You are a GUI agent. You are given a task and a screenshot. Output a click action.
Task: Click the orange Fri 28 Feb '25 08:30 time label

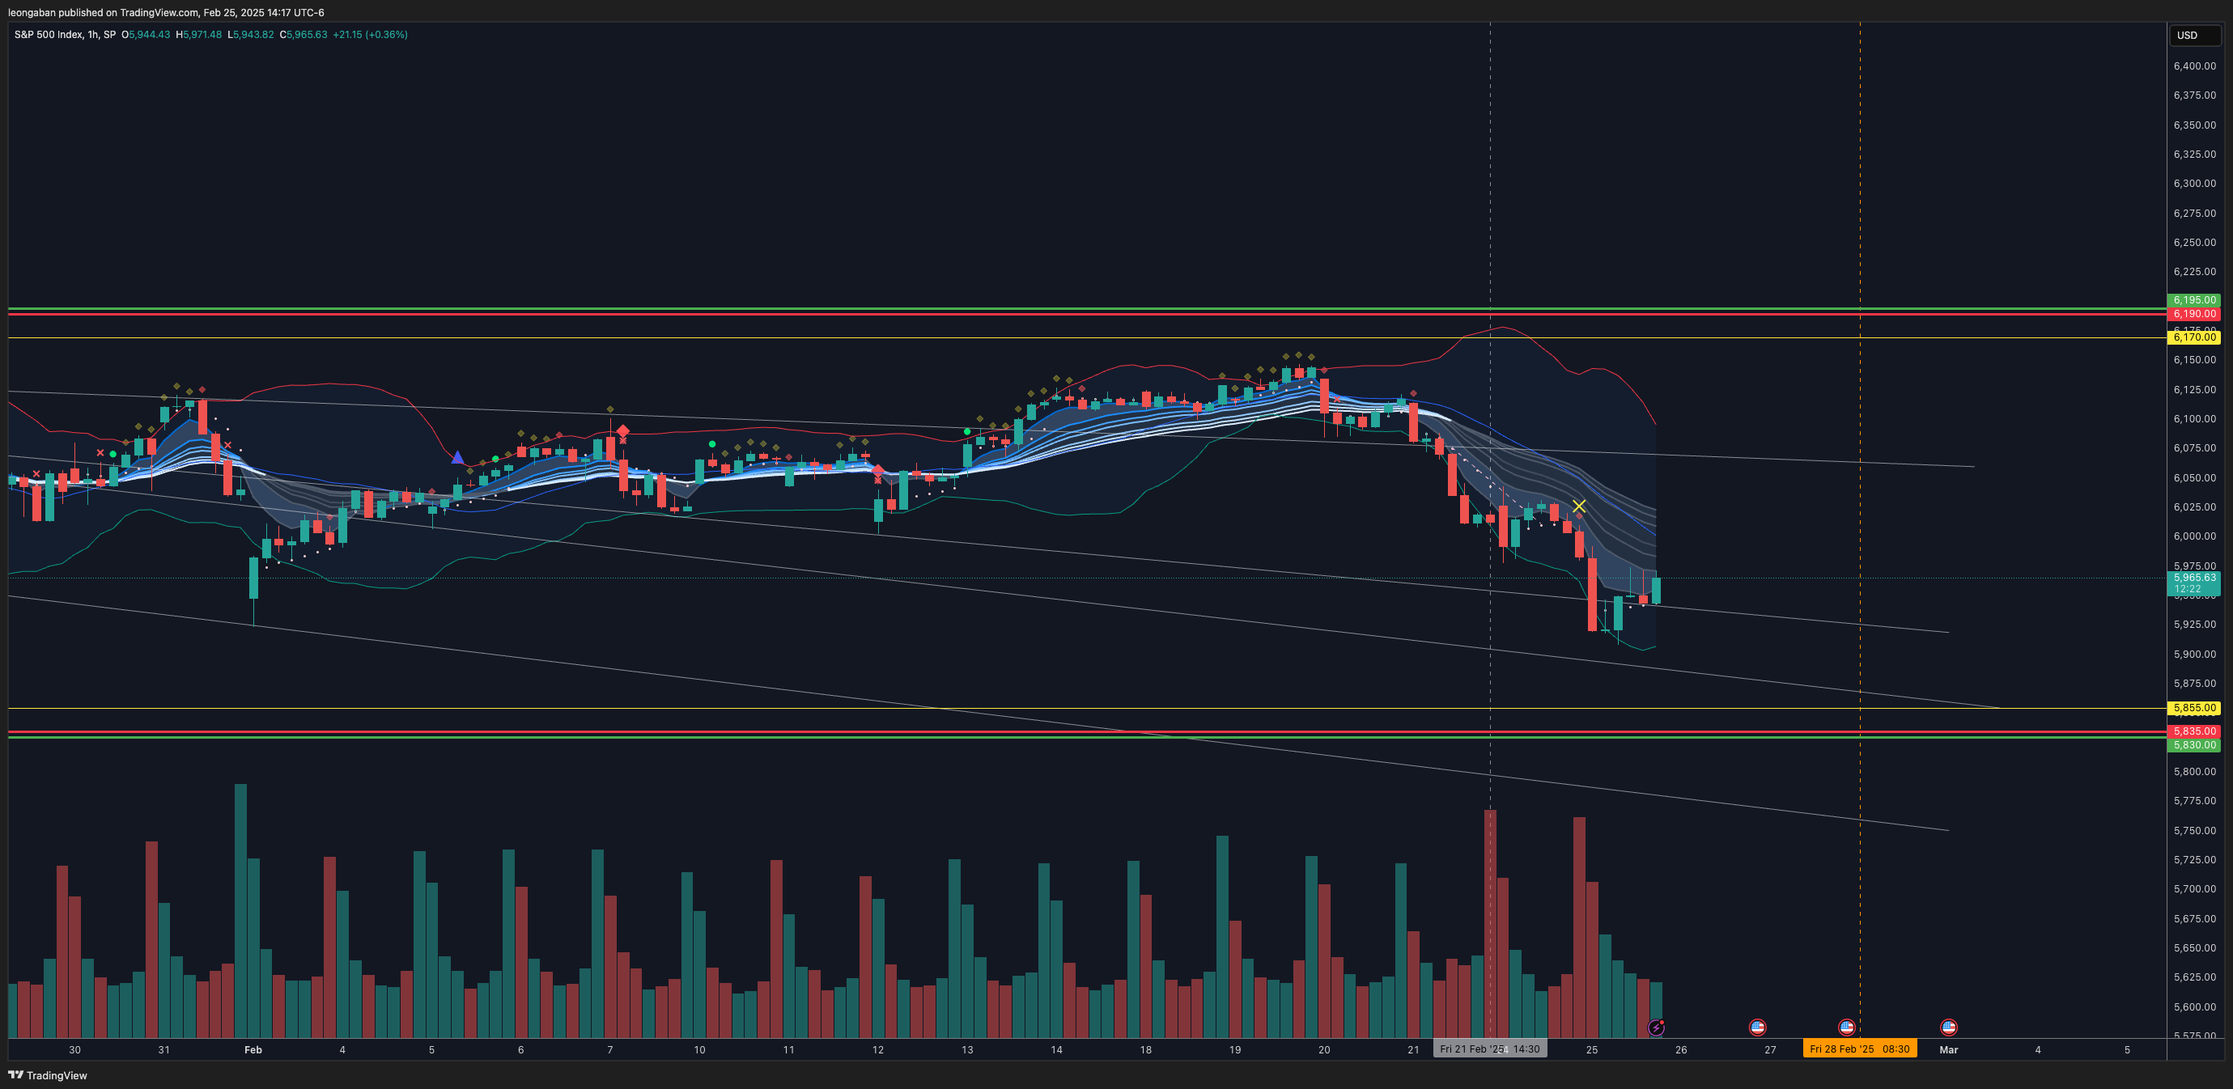point(1859,1049)
